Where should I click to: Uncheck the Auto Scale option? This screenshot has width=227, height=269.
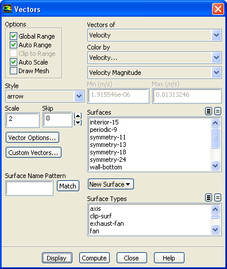13,62
